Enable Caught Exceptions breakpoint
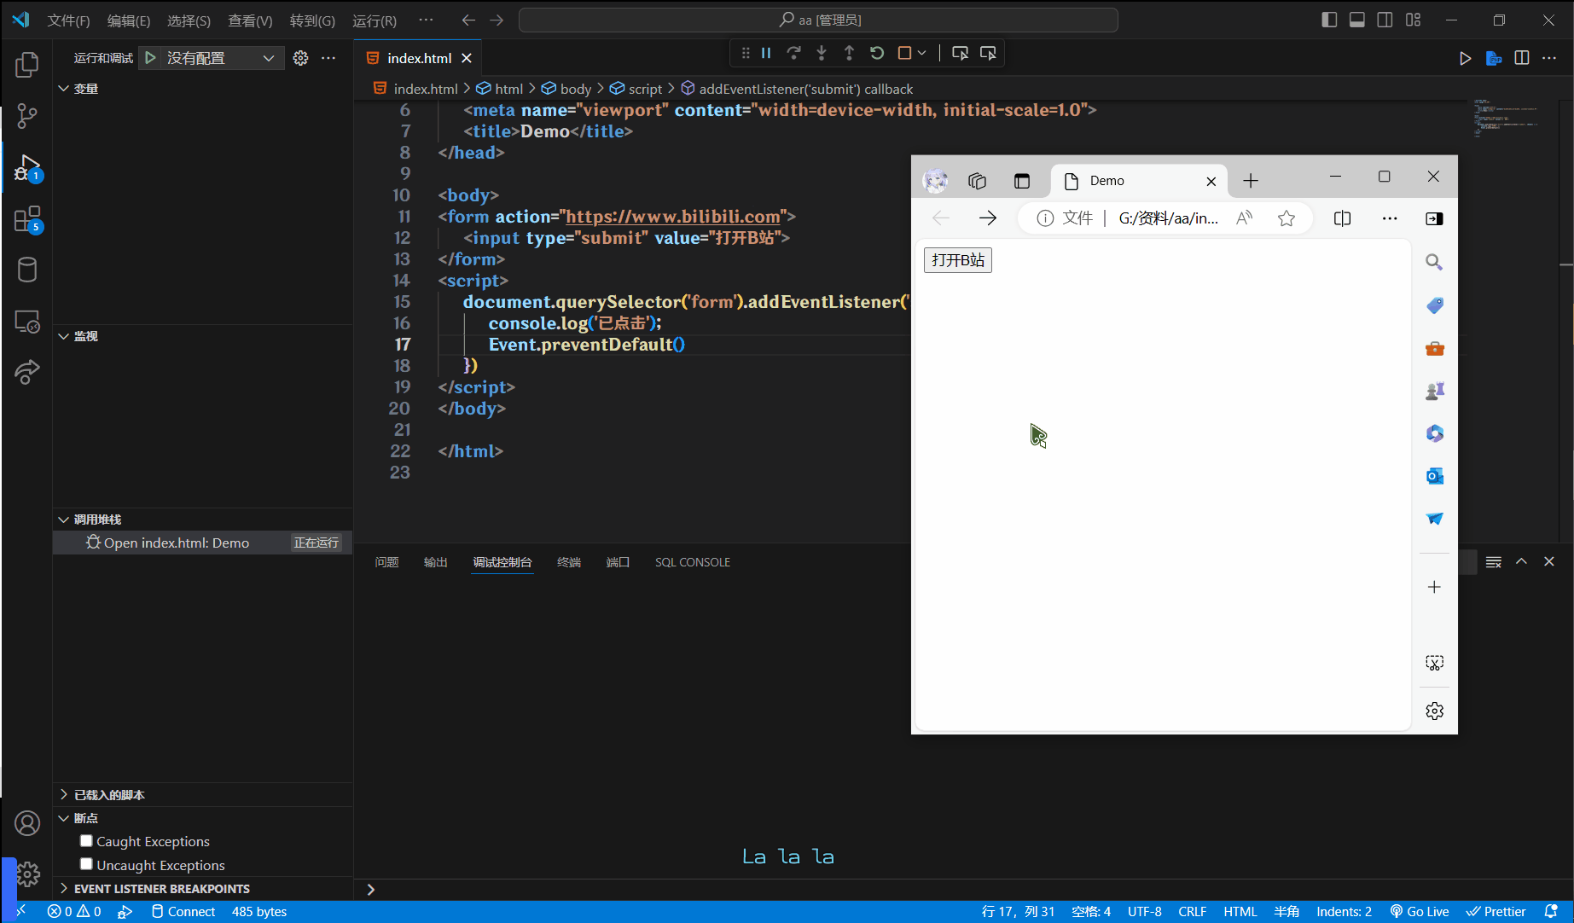Image resolution: width=1574 pixels, height=923 pixels. 86,840
